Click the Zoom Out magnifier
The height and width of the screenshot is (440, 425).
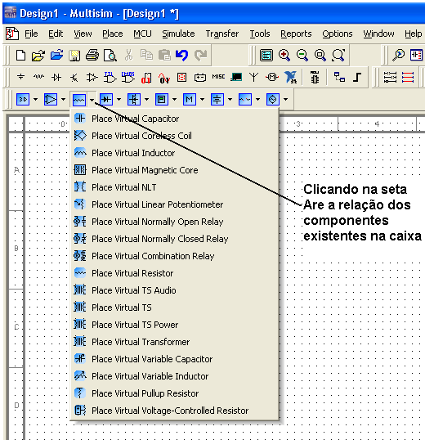pyautogui.click(x=302, y=55)
